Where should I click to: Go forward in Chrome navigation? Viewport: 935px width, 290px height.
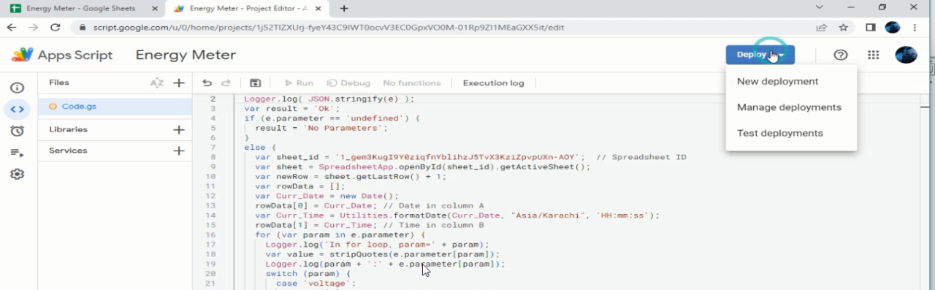pos(33,27)
